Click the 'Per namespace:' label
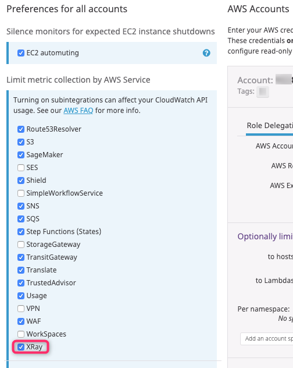Image resolution: width=293 pixels, height=368 pixels. pyautogui.click(x=263, y=309)
